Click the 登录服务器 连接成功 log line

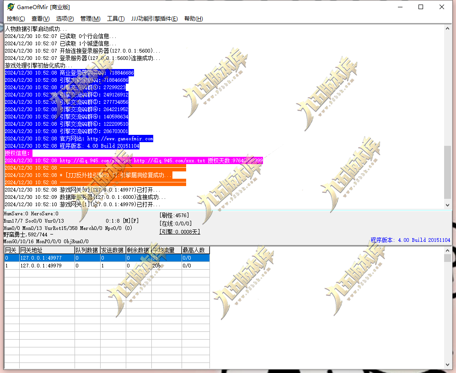pyautogui.click(x=82, y=58)
